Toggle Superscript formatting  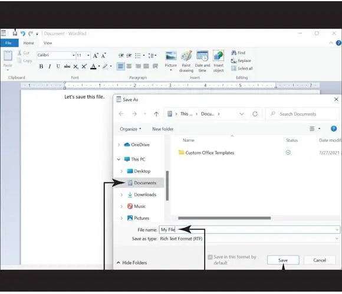coord(84,66)
